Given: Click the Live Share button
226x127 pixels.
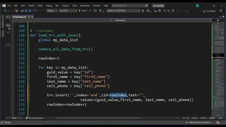Looking at the screenshot, I should (209, 11).
